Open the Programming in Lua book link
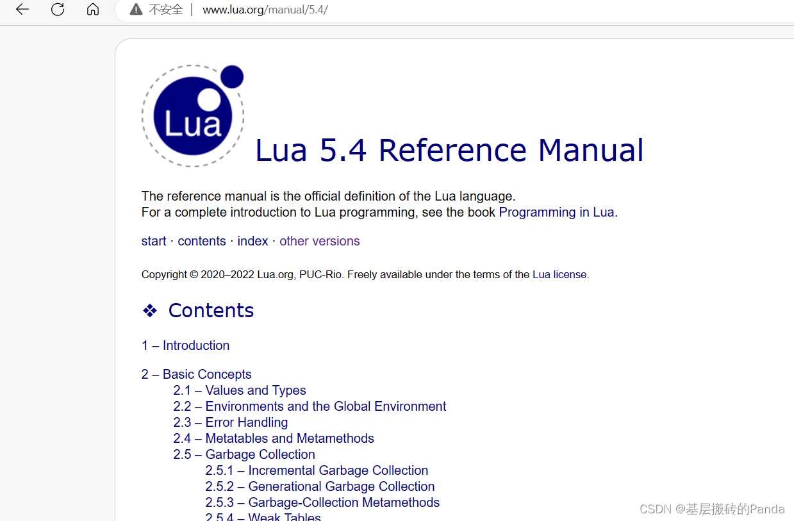The image size is (794, 521). (x=556, y=212)
